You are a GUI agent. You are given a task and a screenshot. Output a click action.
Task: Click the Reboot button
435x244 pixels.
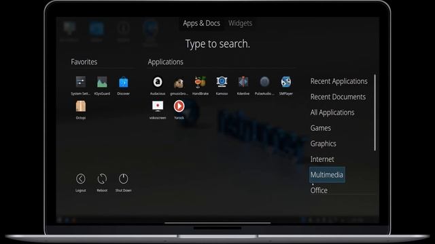(x=102, y=182)
